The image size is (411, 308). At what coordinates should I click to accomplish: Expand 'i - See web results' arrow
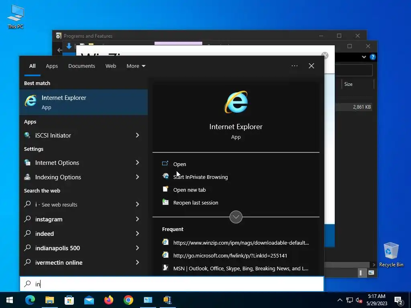pyautogui.click(x=137, y=204)
